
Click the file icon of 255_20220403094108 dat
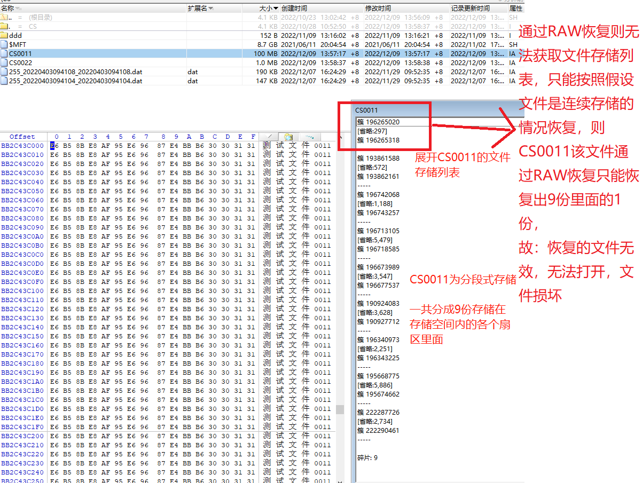[4, 72]
